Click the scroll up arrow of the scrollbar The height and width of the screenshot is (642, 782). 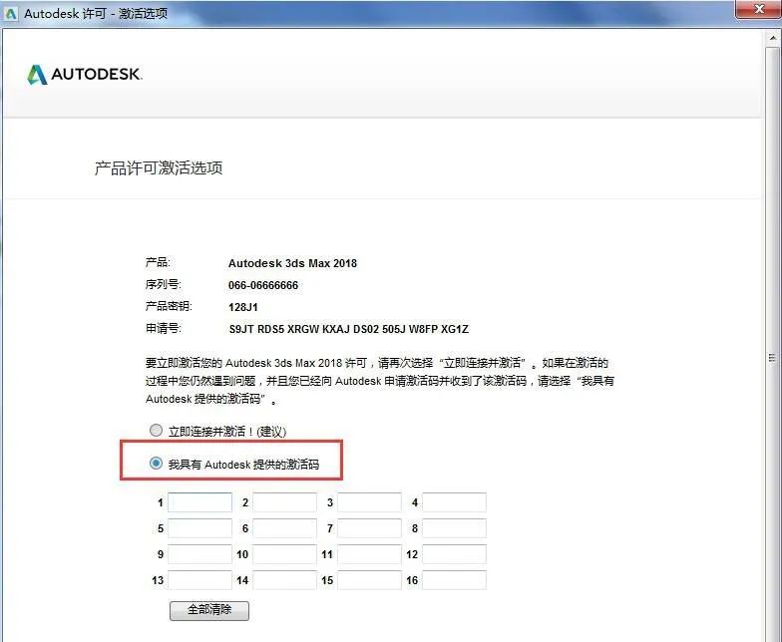pyautogui.click(x=772, y=38)
